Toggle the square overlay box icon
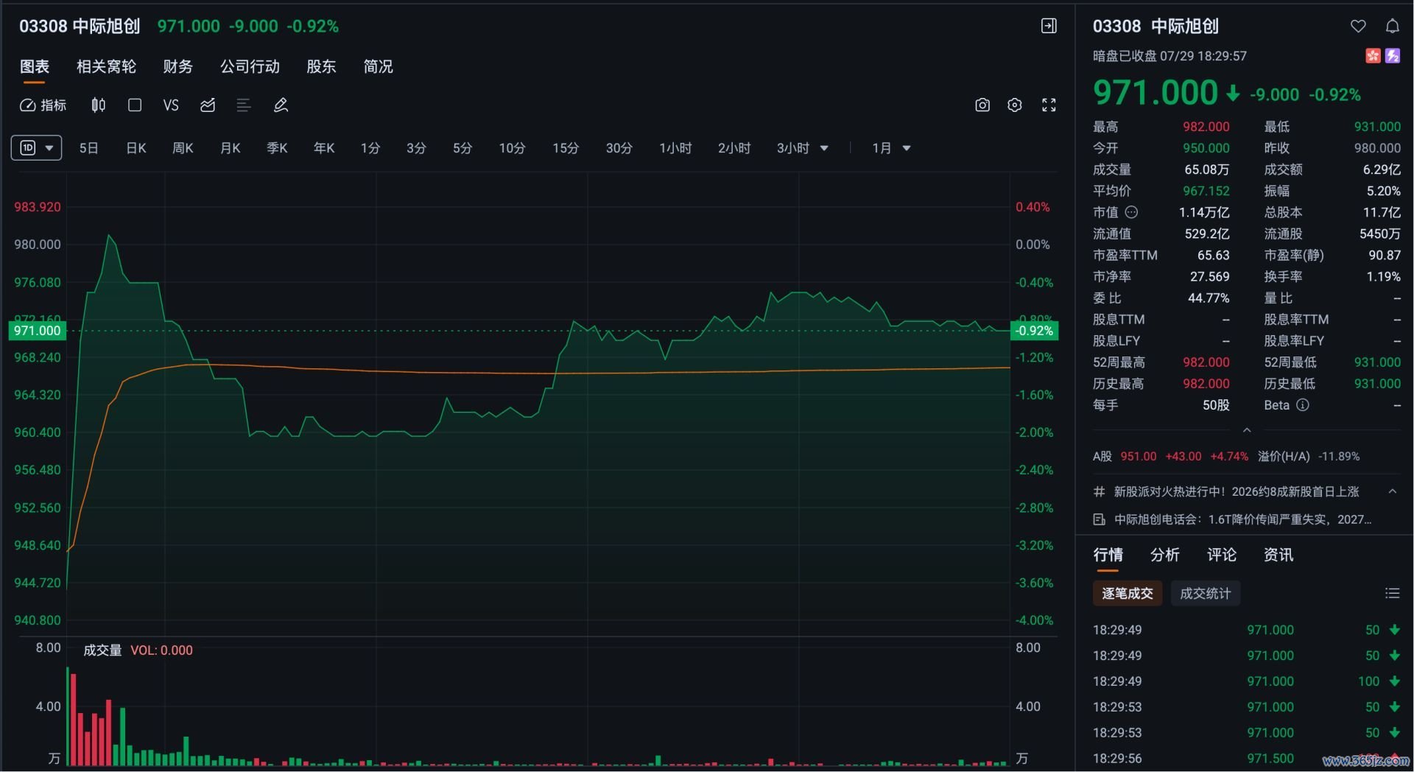Viewport: 1414px width, 772px height. click(135, 105)
